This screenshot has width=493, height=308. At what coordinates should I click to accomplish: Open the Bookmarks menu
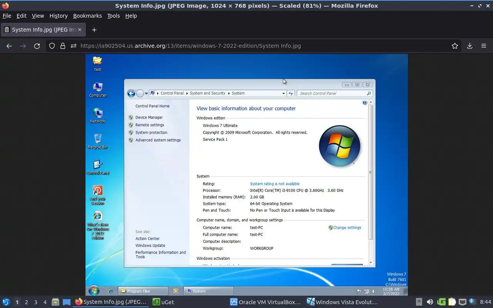(x=87, y=16)
